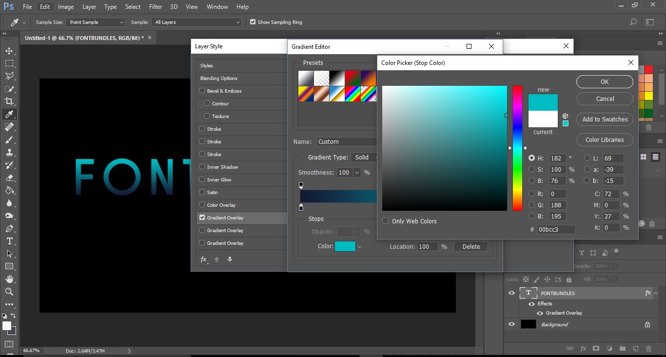This screenshot has height=357, width=666.
Task: Select the Brush tool
Action: 9,139
